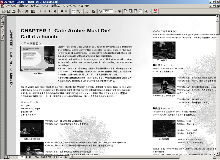Click the document pane menu arrow

point(218,16)
